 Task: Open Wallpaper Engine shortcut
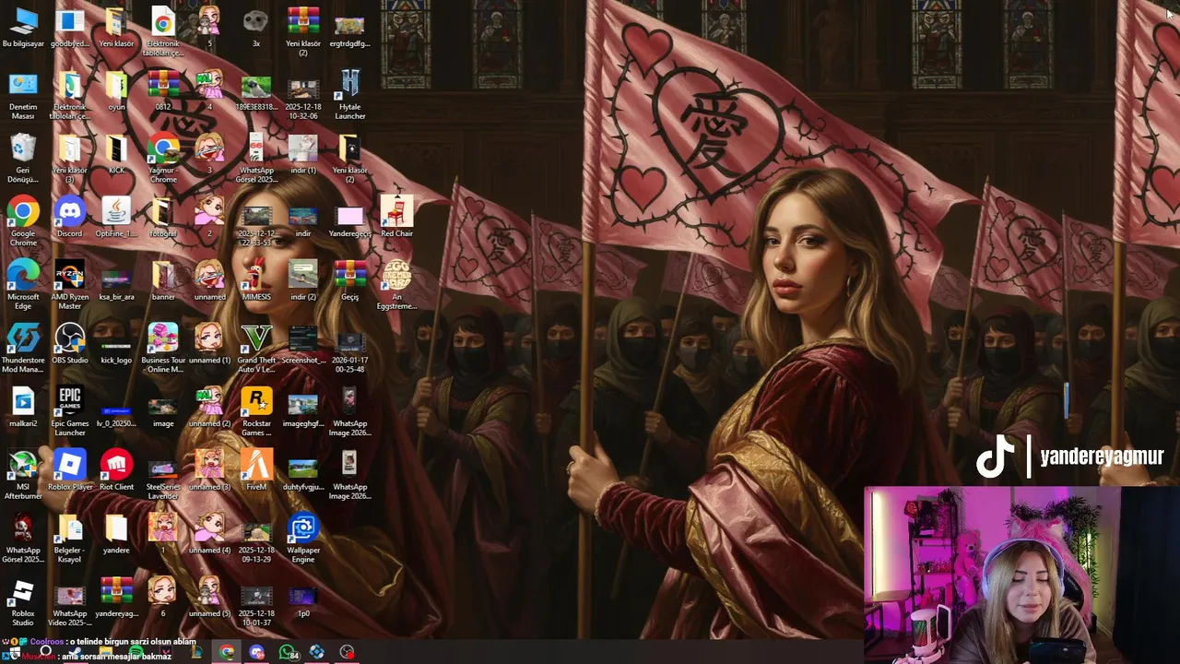pos(303,539)
